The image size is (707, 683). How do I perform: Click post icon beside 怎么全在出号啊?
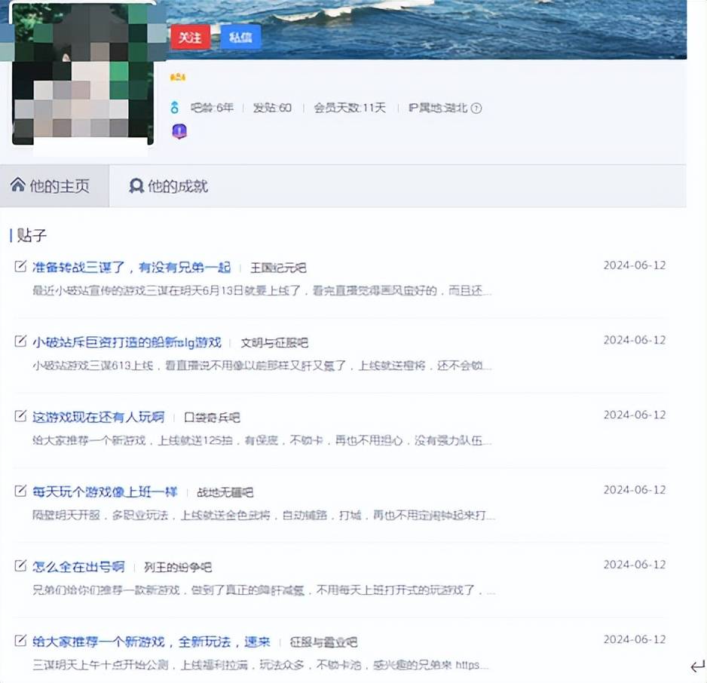point(20,565)
